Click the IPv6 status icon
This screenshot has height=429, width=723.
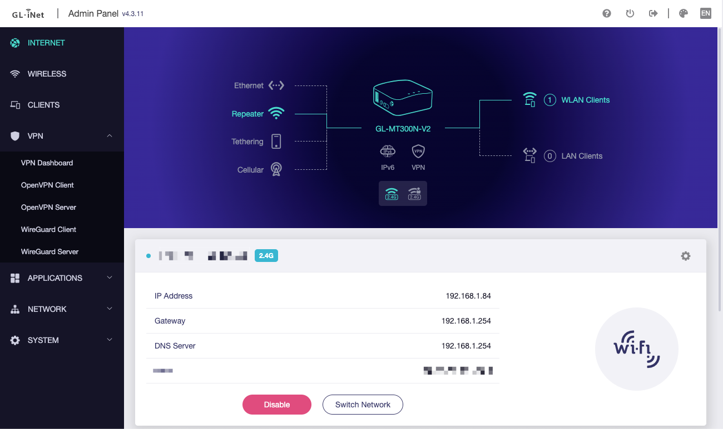(x=388, y=151)
